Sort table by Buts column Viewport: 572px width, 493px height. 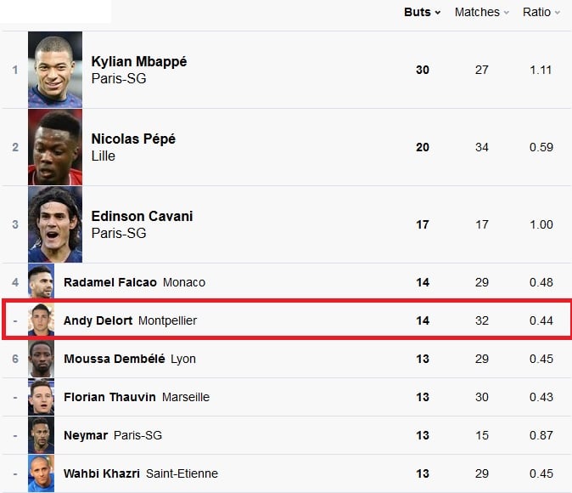[x=422, y=13]
